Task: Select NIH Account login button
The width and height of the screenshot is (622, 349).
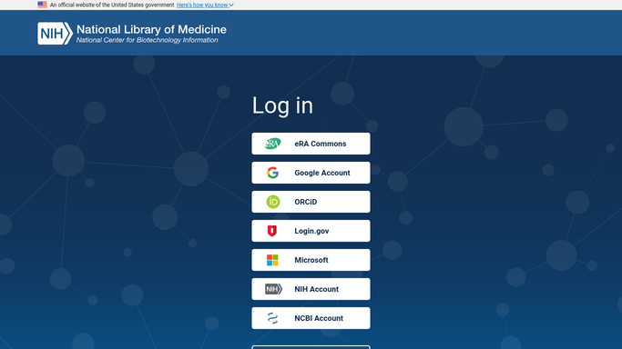Action: pyautogui.click(x=311, y=289)
